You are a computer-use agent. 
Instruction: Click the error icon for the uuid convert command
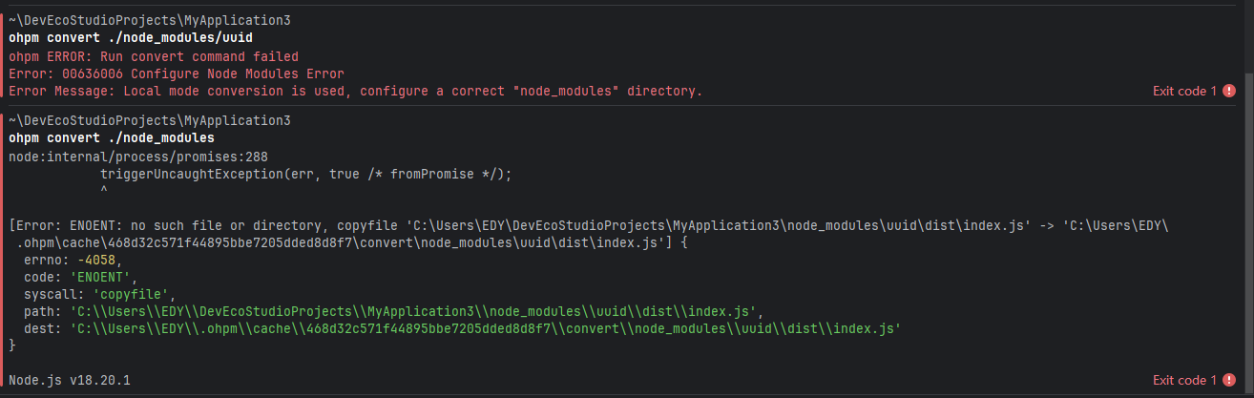point(1229,91)
